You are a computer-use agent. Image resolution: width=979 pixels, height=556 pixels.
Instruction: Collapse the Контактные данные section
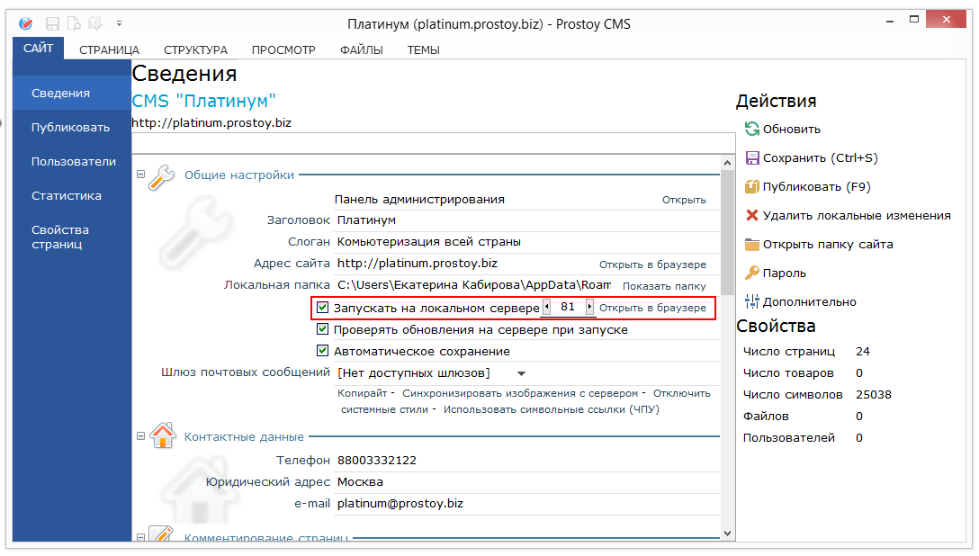140,436
